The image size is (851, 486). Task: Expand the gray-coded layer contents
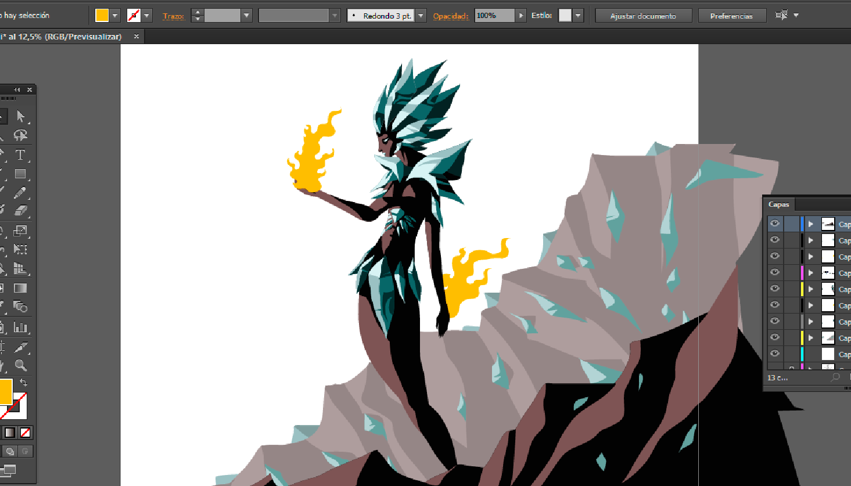811,322
